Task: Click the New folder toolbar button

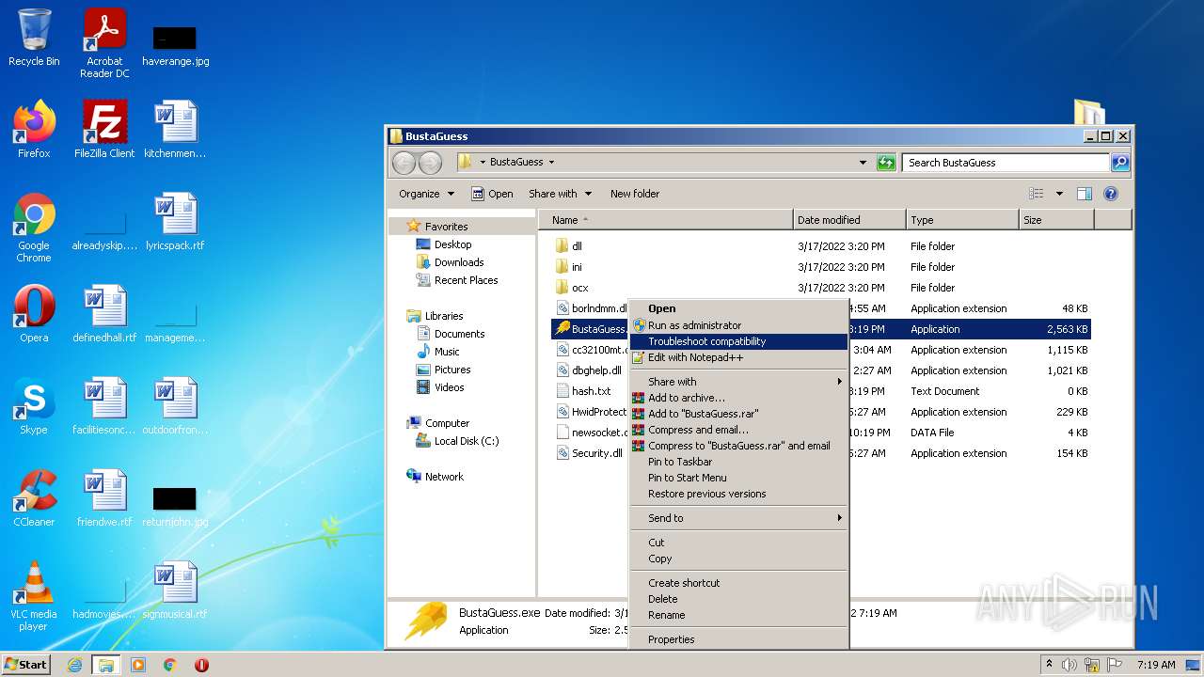Action: [x=635, y=194]
